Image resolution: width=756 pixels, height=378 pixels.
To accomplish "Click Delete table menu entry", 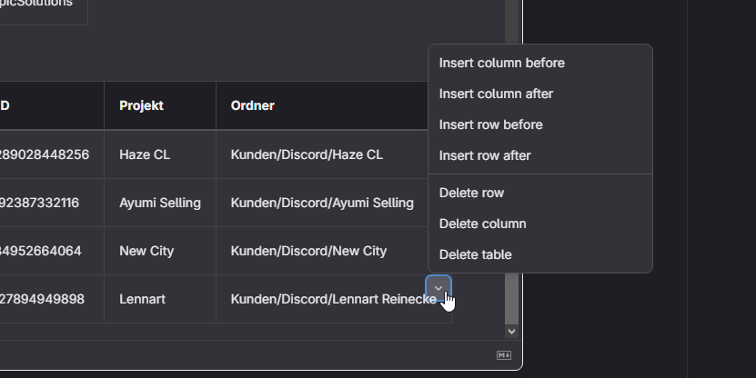I will [475, 254].
